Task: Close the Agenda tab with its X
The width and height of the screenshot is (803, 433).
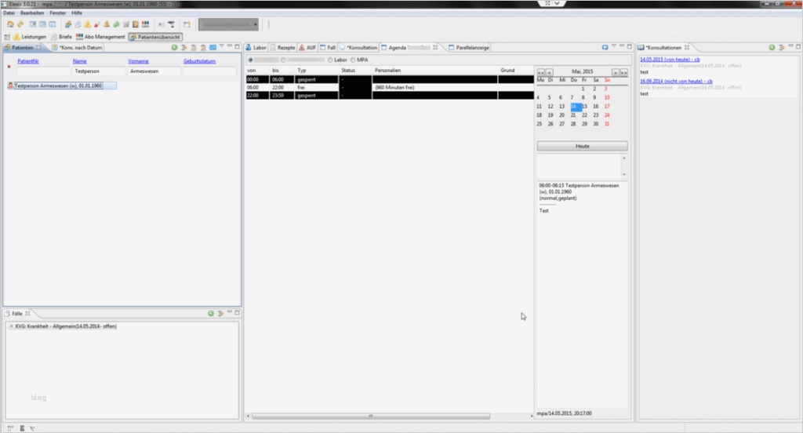Action: coord(435,47)
